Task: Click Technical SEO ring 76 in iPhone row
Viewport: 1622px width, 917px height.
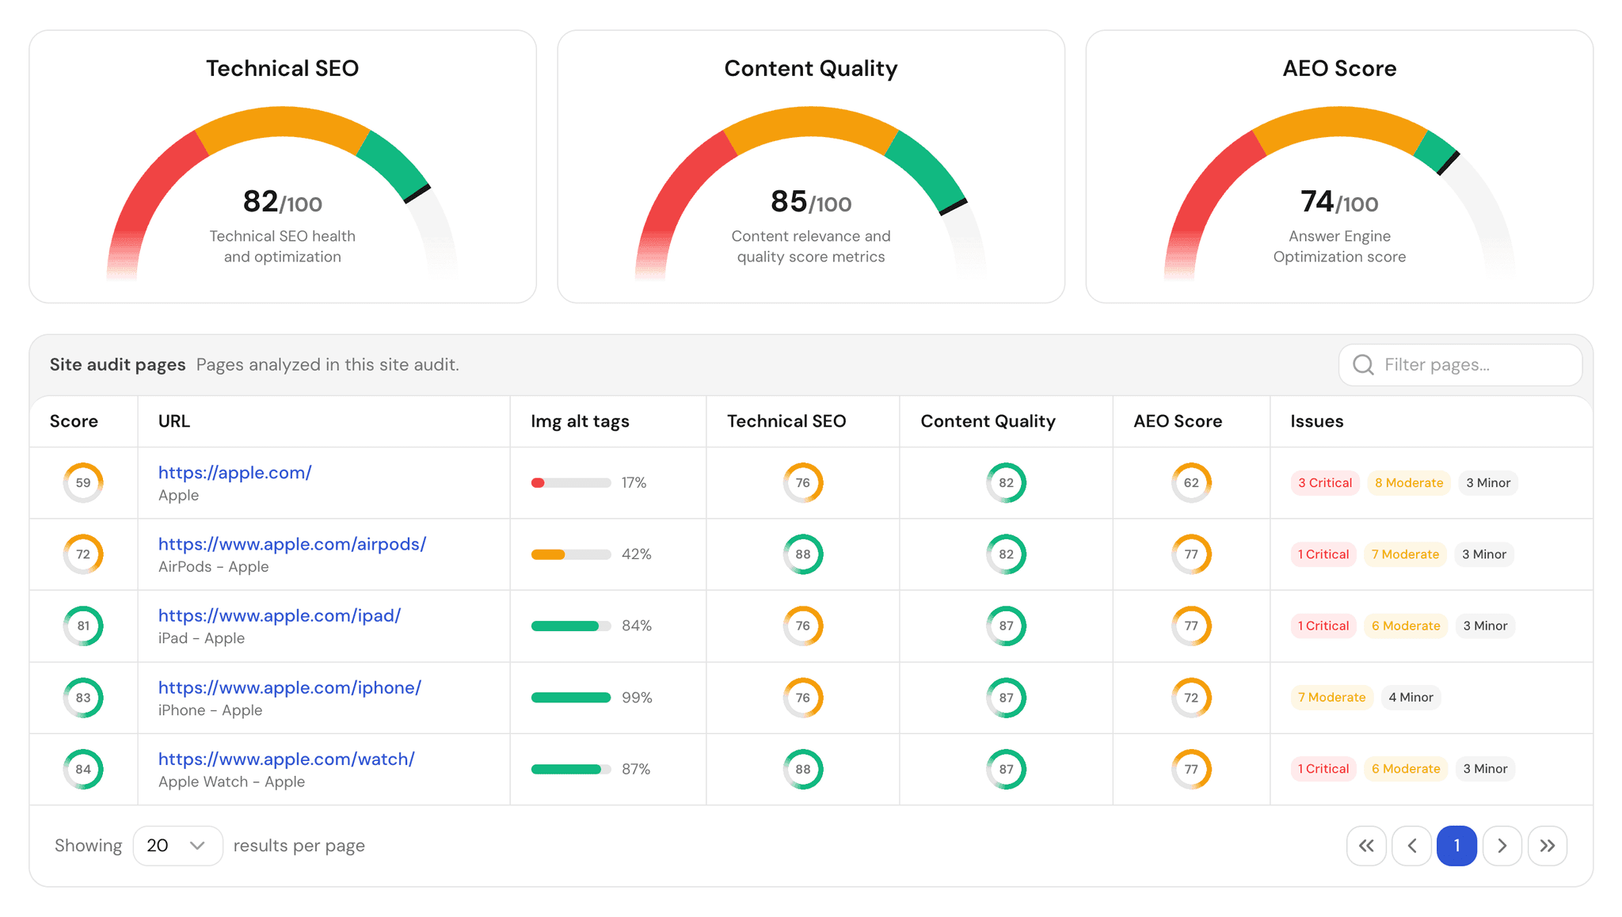Action: click(803, 698)
